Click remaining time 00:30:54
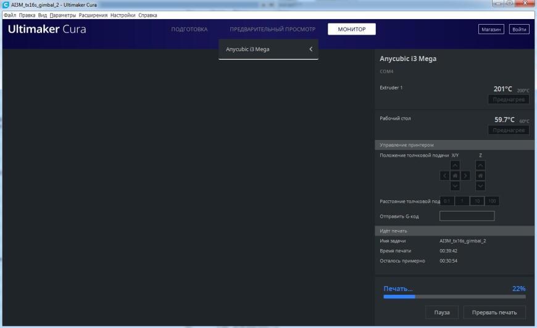This screenshot has width=537, height=328. pyautogui.click(x=448, y=261)
